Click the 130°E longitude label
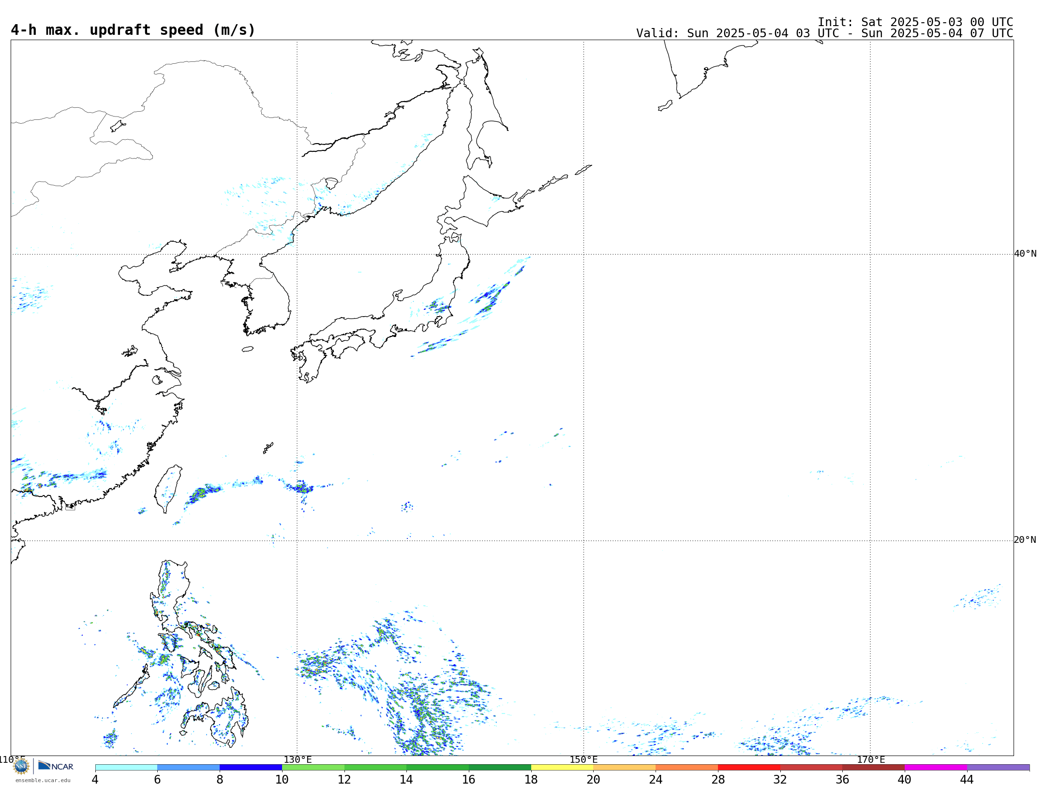Screen dimensions: 1045x786 [298, 760]
